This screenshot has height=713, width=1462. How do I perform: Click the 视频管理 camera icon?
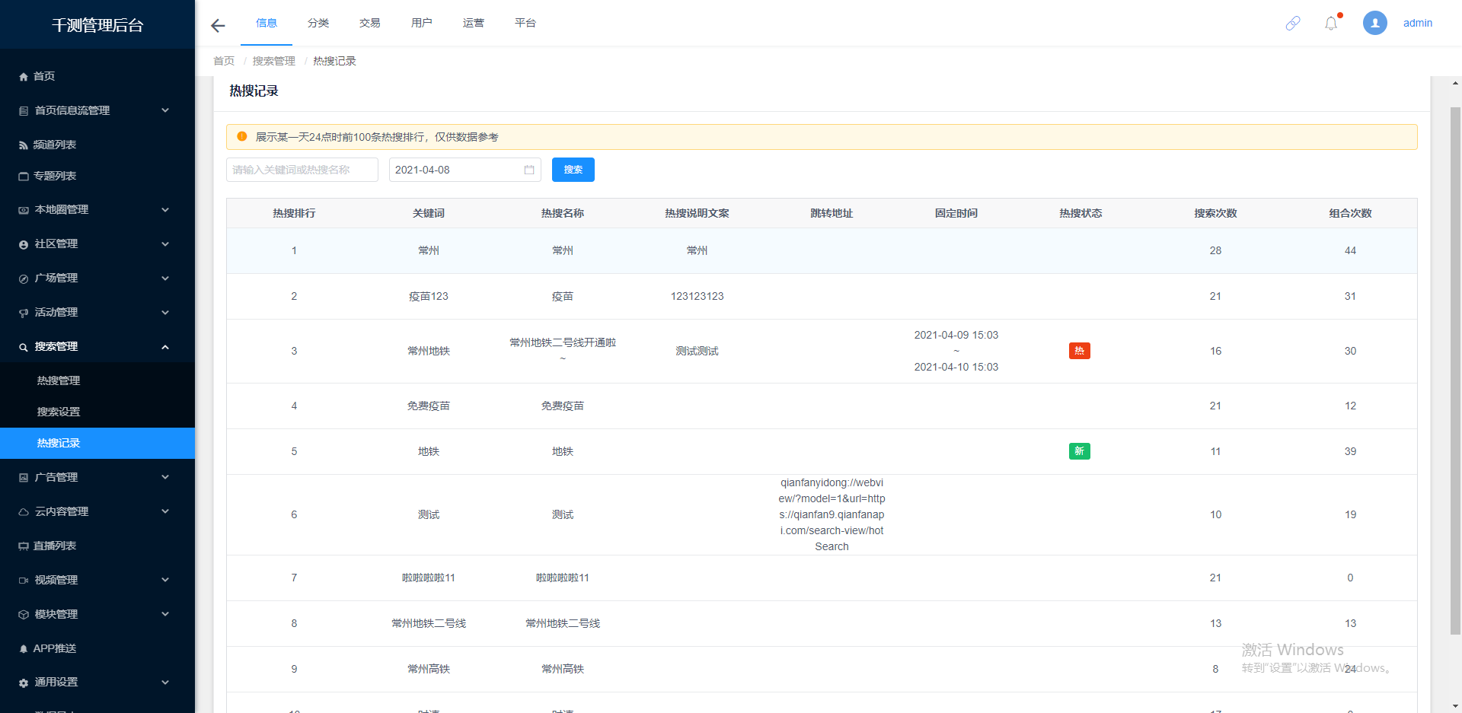pos(24,581)
